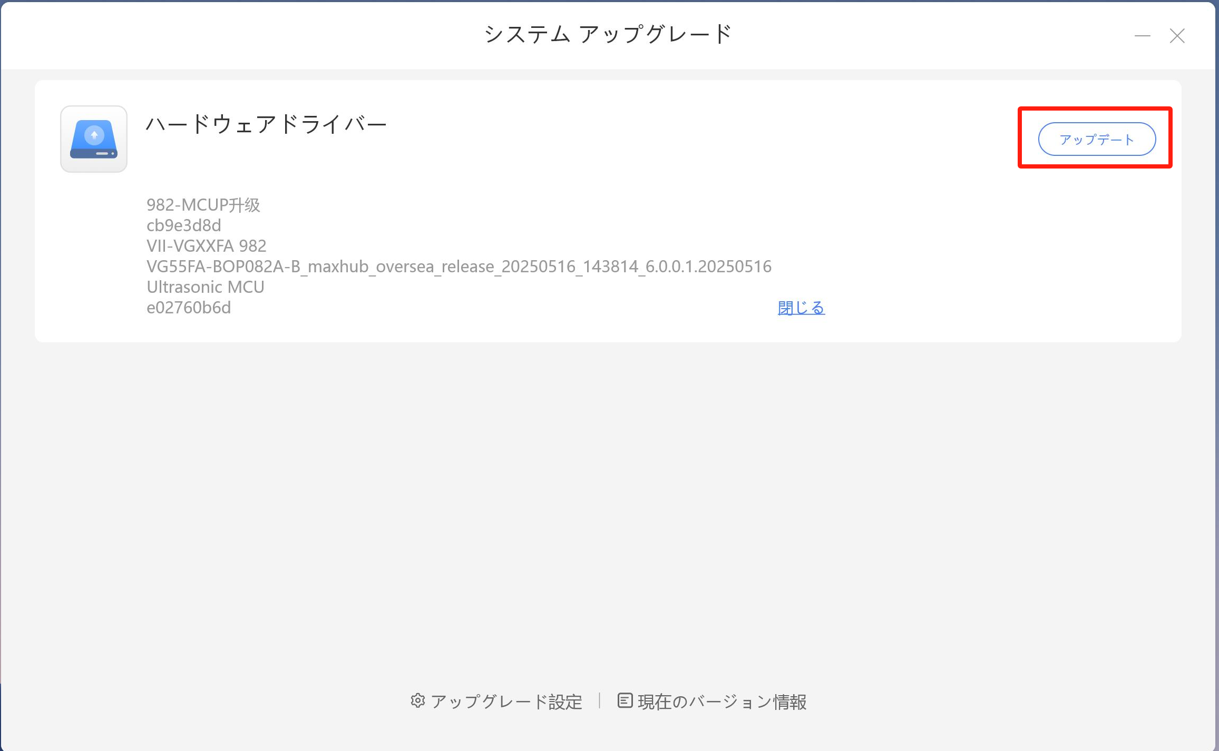This screenshot has height=751, width=1219.
Task: Click the cb9e3d8d hash line
Action: pos(184,225)
